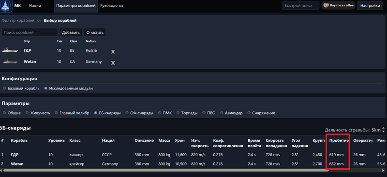Click the scrollbar right arrow
This screenshot has width=387, height=177.
[x=384, y=170]
